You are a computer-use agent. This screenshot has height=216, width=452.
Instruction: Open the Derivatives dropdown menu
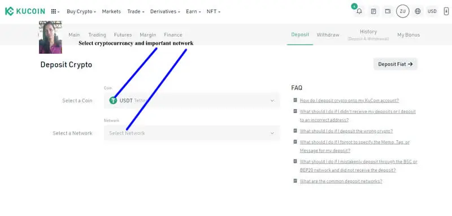tap(165, 11)
